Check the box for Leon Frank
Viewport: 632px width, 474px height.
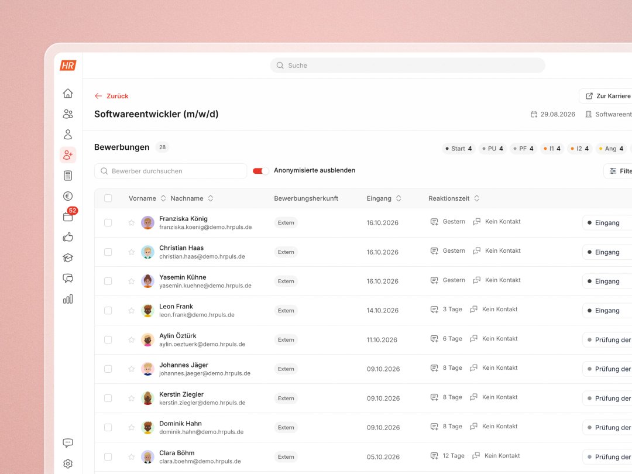pos(108,310)
